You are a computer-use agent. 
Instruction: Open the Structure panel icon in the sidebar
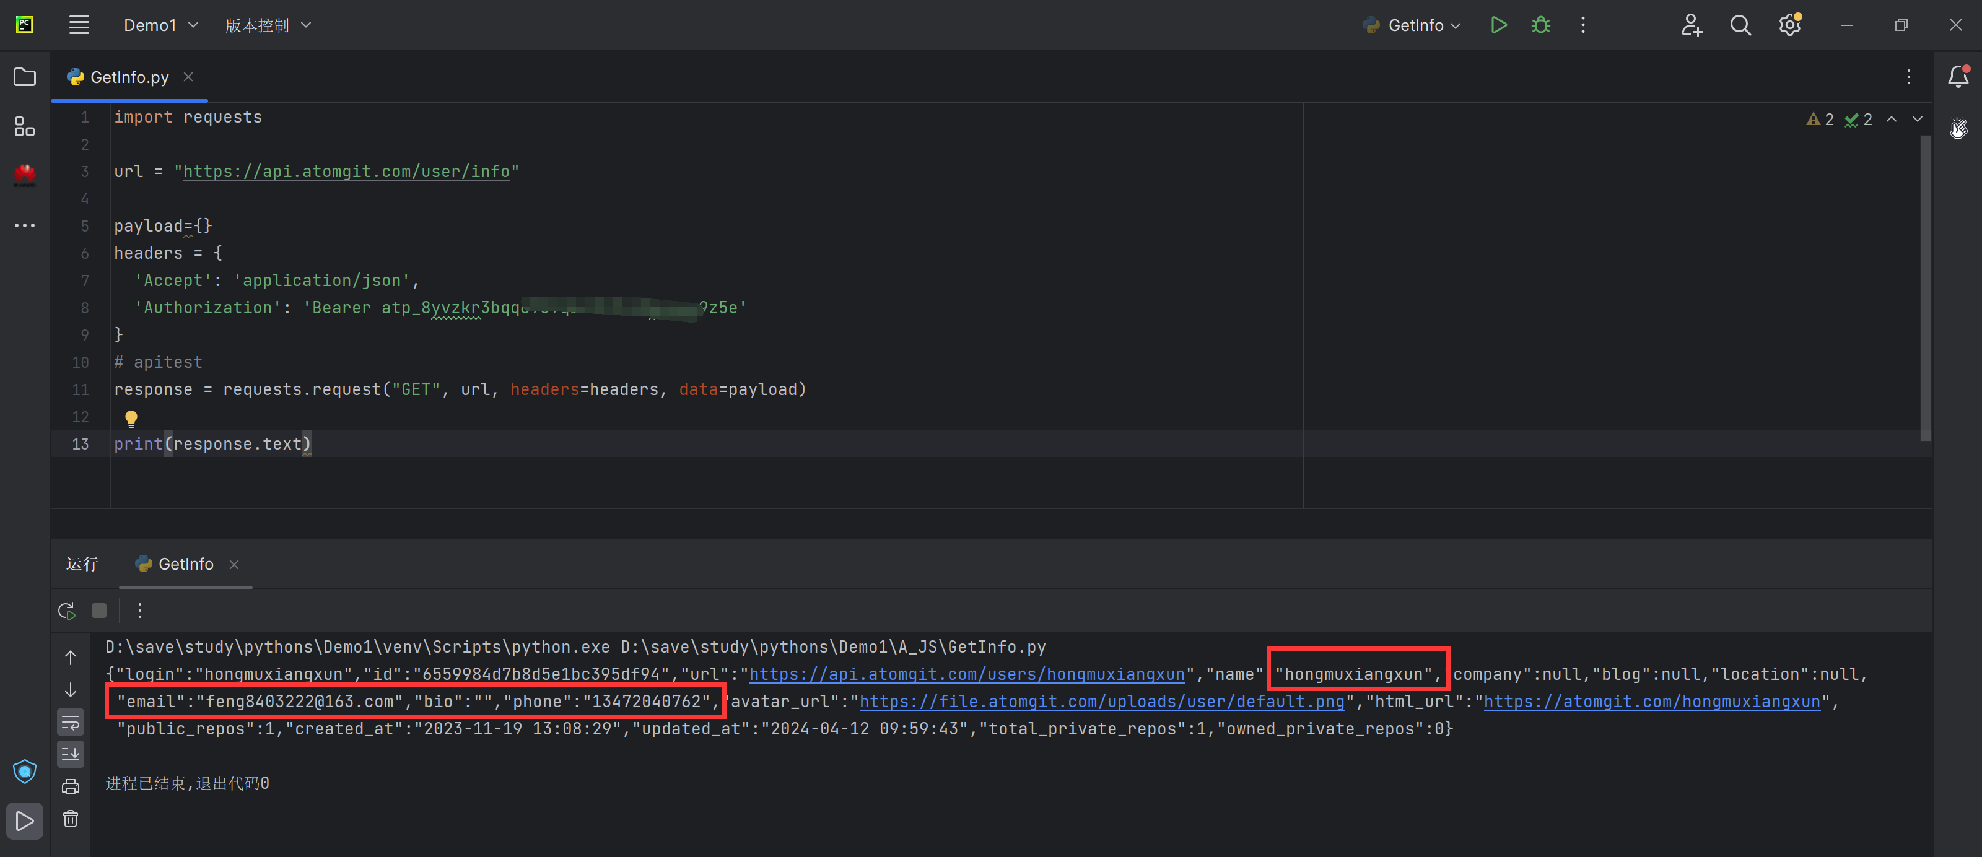(24, 127)
